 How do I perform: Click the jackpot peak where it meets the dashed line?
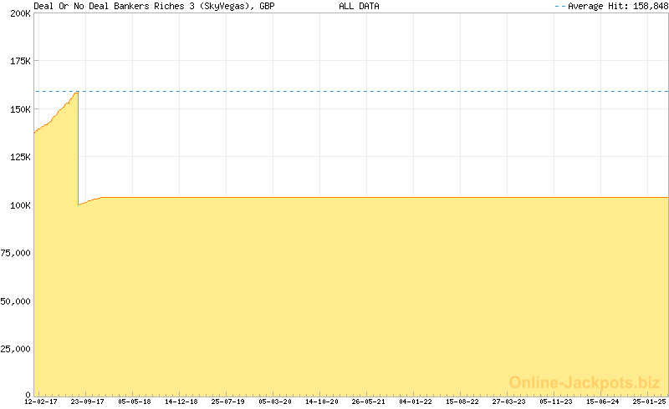77,92
